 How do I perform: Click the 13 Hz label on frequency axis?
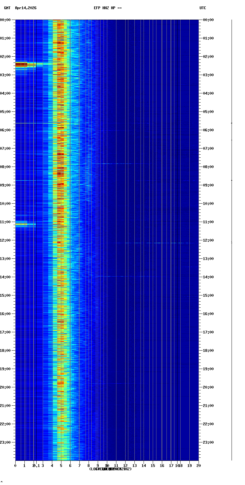coord(134,466)
